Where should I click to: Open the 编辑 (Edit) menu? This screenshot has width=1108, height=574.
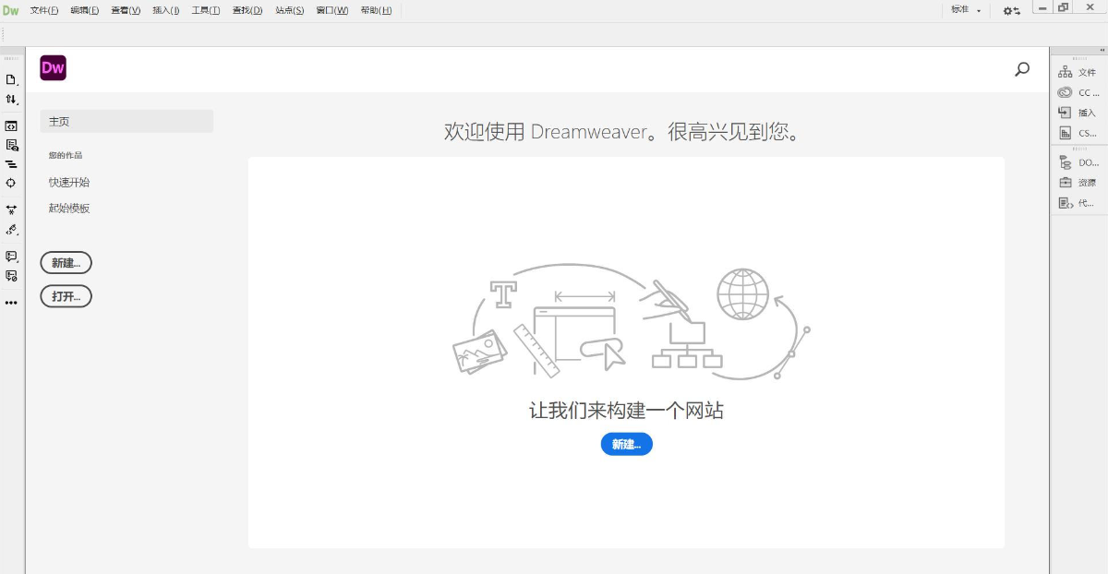point(84,10)
